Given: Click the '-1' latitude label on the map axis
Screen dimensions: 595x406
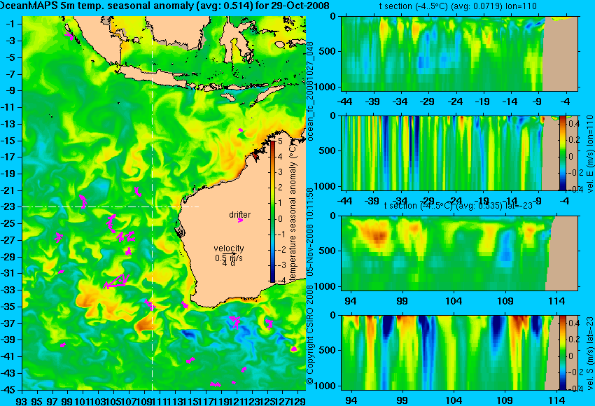Looking at the screenshot, I should (10, 24).
